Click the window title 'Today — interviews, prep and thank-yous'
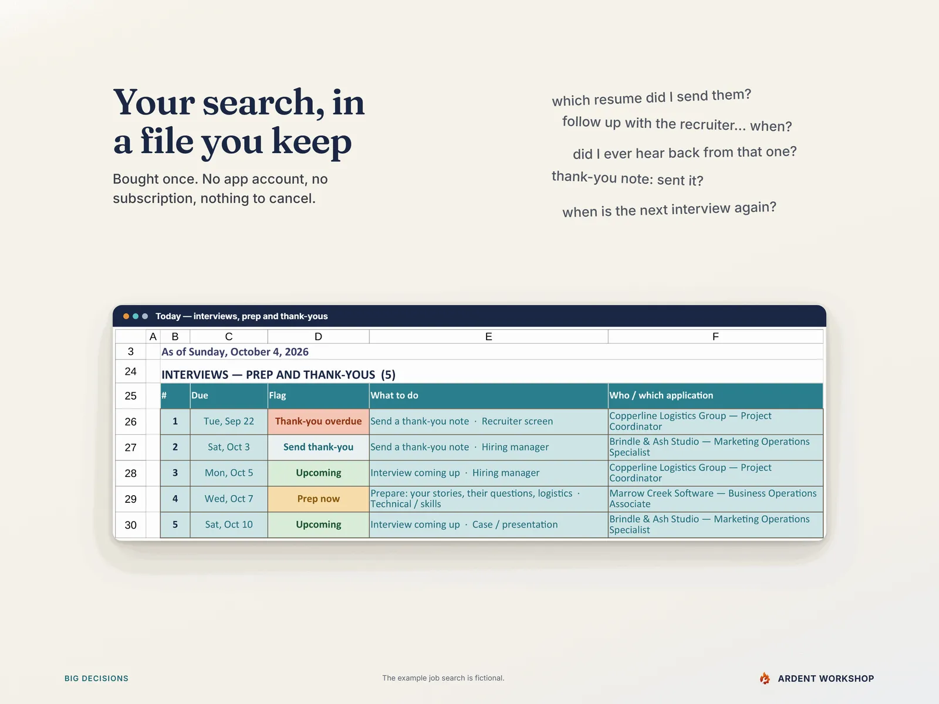939x704 pixels. [242, 316]
